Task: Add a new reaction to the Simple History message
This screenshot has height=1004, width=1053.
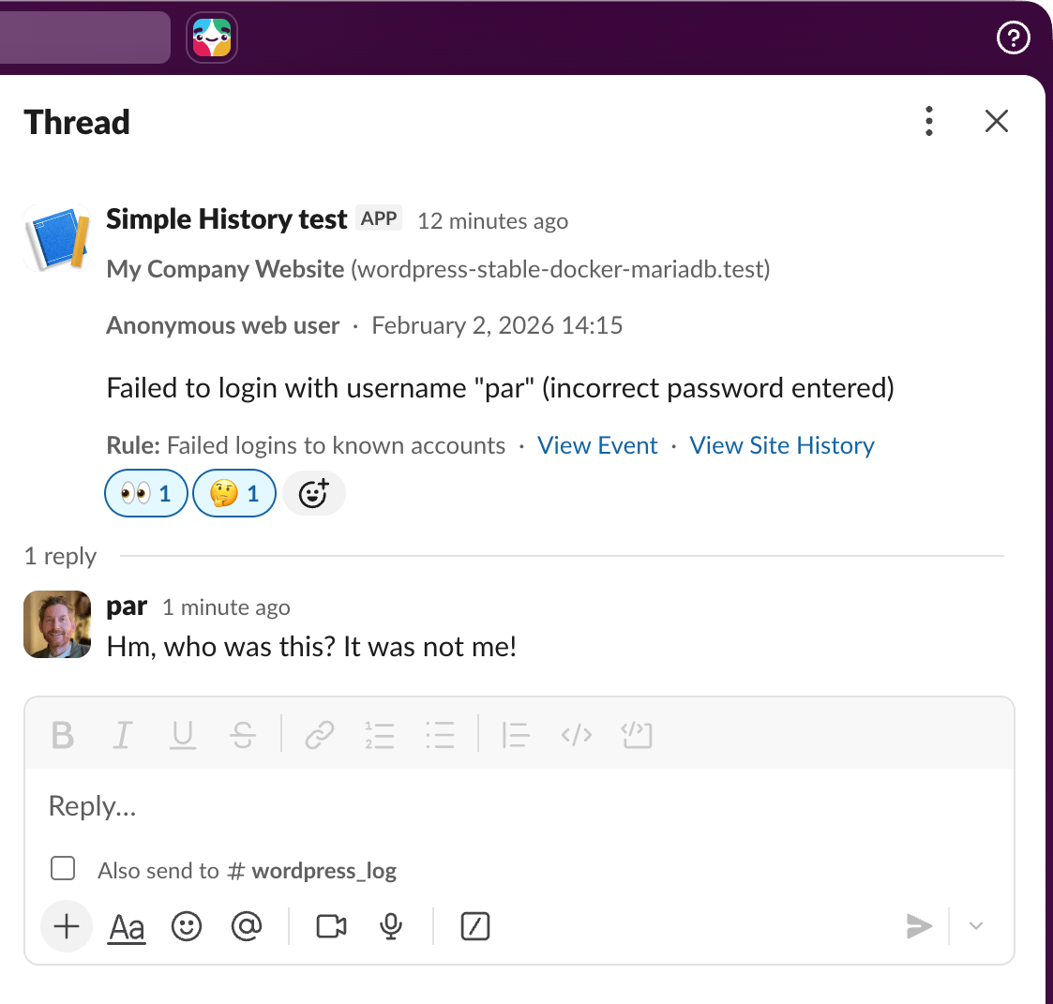Action: [x=314, y=493]
